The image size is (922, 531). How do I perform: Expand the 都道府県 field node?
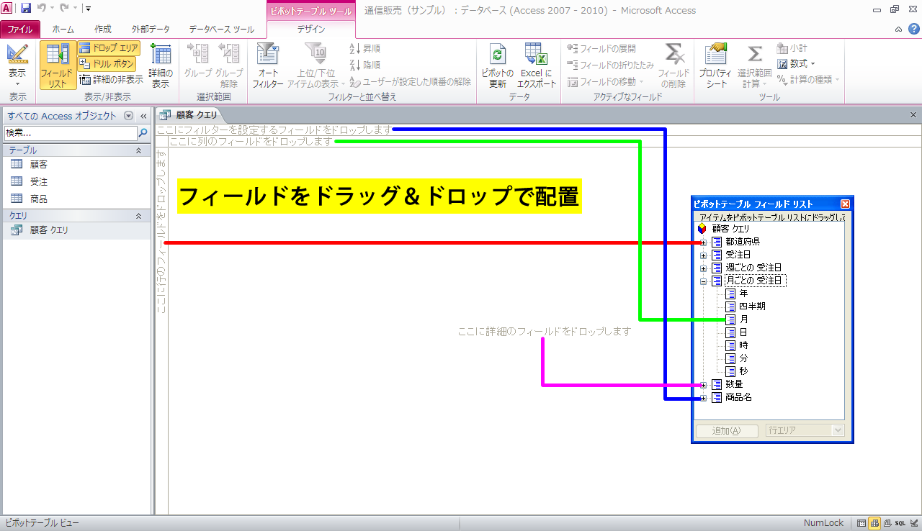click(703, 242)
